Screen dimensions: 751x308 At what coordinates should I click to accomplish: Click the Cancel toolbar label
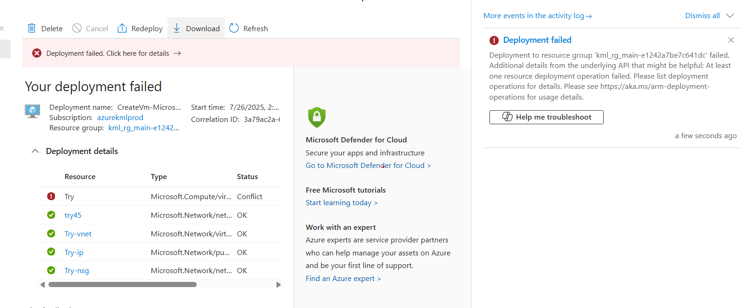(97, 29)
